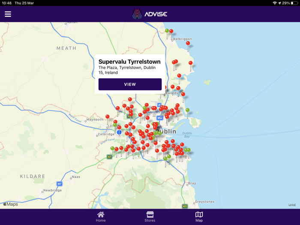Viewport: 300px width, 225px height.
Task: Tap the 'KILDARE' county label
Action: pyautogui.click(x=33, y=176)
